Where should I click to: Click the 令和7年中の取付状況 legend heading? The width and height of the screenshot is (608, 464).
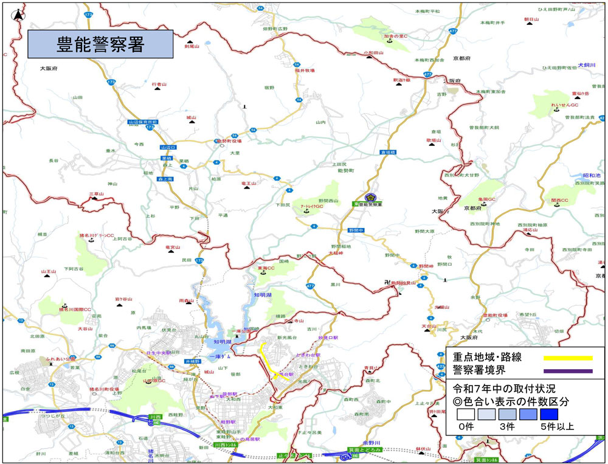(x=504, y=389)
